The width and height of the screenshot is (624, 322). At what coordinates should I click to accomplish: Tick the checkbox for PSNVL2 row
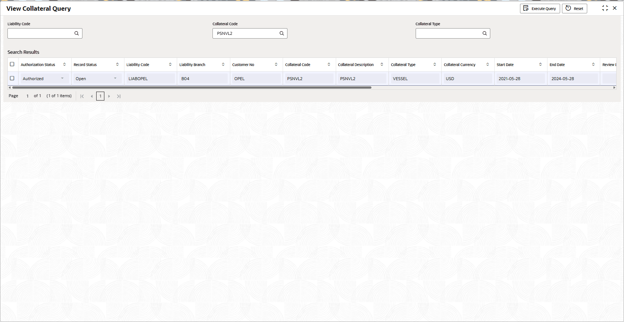(12, 78)
